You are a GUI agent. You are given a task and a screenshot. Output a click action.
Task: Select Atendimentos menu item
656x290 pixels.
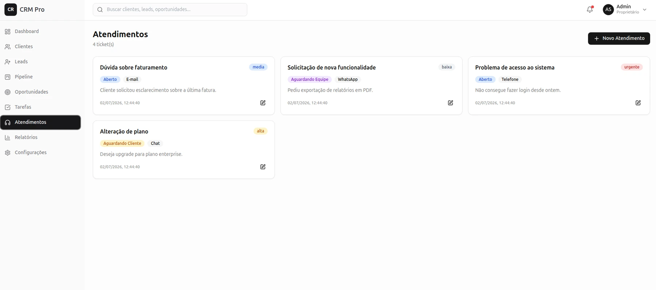(x=40, y=122)
